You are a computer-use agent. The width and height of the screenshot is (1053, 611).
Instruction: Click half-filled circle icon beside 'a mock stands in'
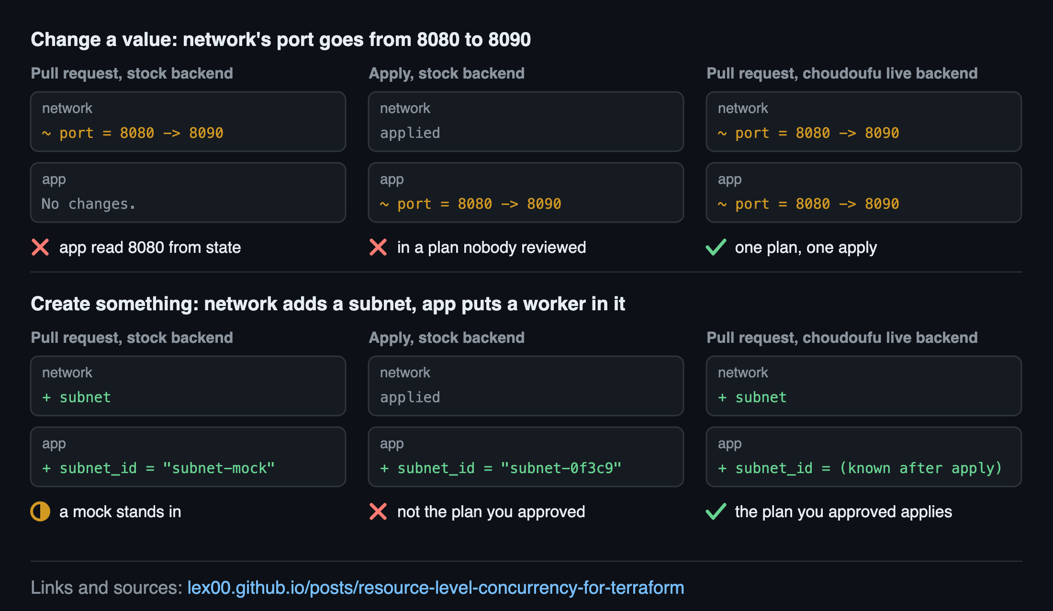pyautogui.click(x=40, y=511)
